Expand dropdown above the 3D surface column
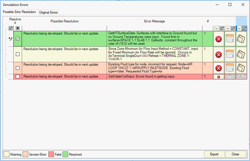The width and height of the screenshot is (250, 161). pos(239,28)
